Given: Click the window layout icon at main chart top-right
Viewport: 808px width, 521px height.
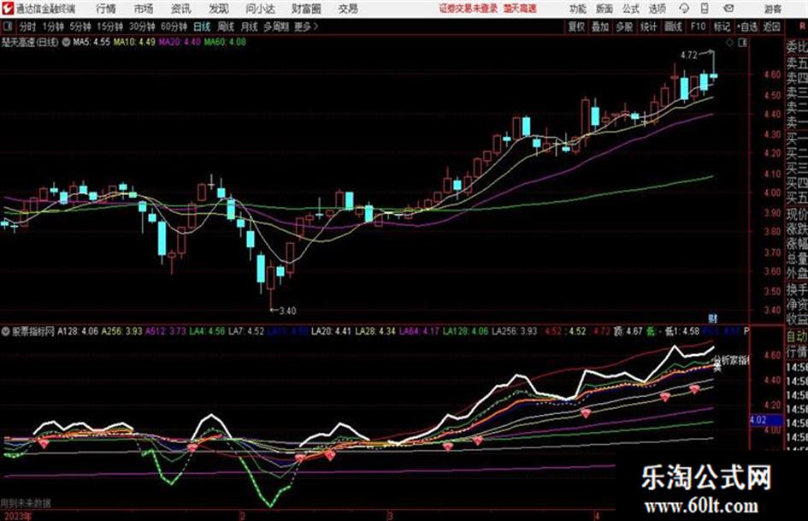Looking at the screenshot, I should tap(742, 43).
